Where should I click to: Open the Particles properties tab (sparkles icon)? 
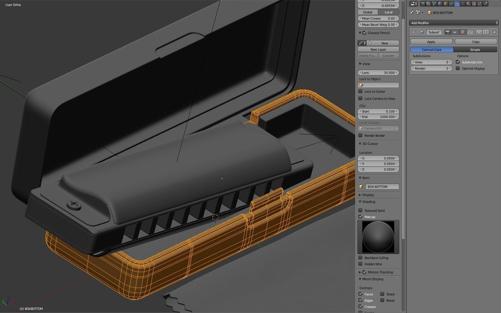(x=480, y=4)
